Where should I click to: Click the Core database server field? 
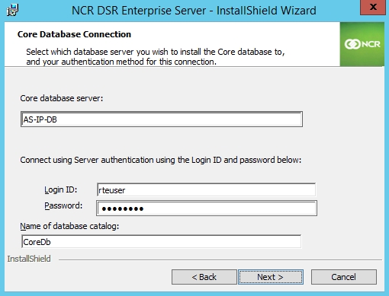tap(162, 119)
